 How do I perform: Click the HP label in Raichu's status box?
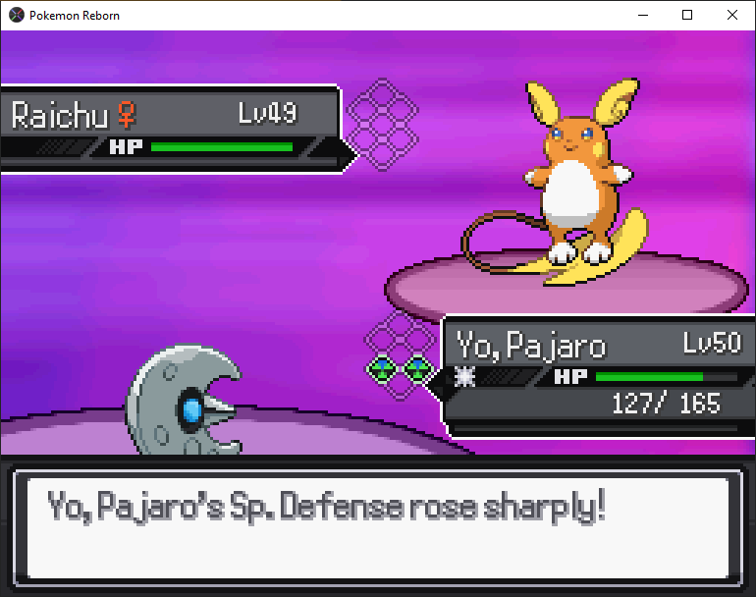point(127,146)
